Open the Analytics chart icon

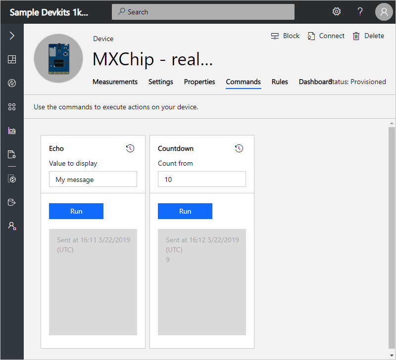coord(12,131)
